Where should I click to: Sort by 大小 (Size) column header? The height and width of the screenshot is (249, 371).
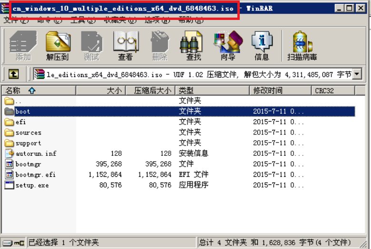[101, 90]
